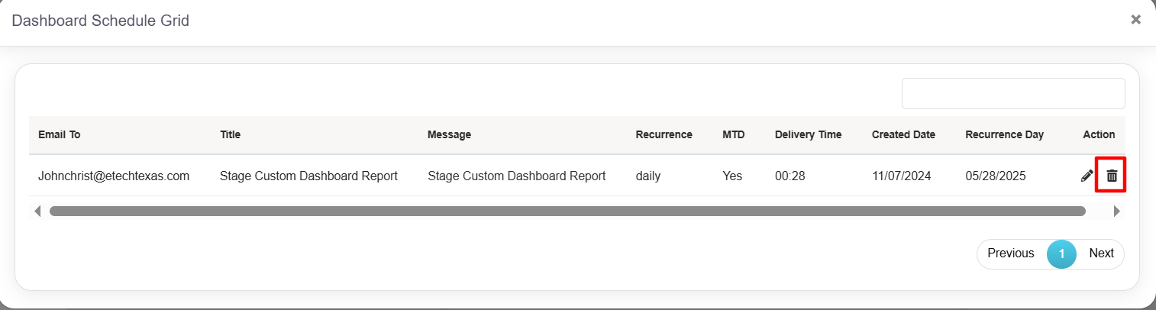1156x310 pixels.
Task: Sort by the Email To column header
Action: click(x=59, y=134)
